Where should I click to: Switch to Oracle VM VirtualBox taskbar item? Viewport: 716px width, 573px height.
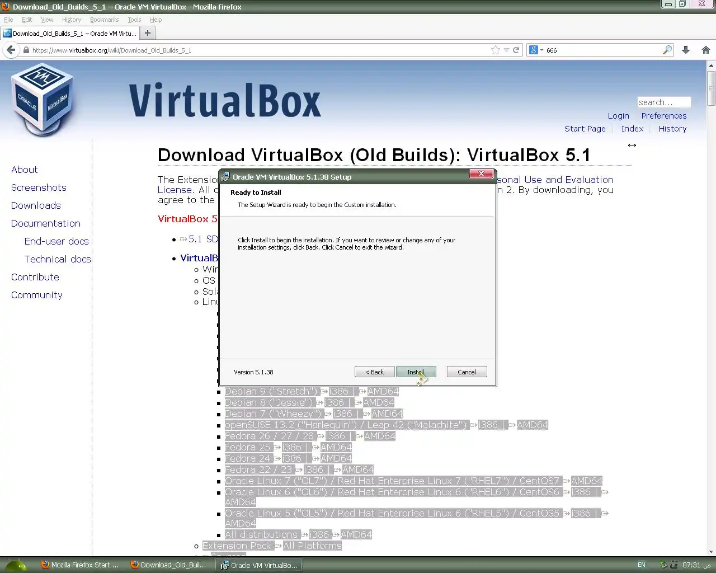point(260,565)
